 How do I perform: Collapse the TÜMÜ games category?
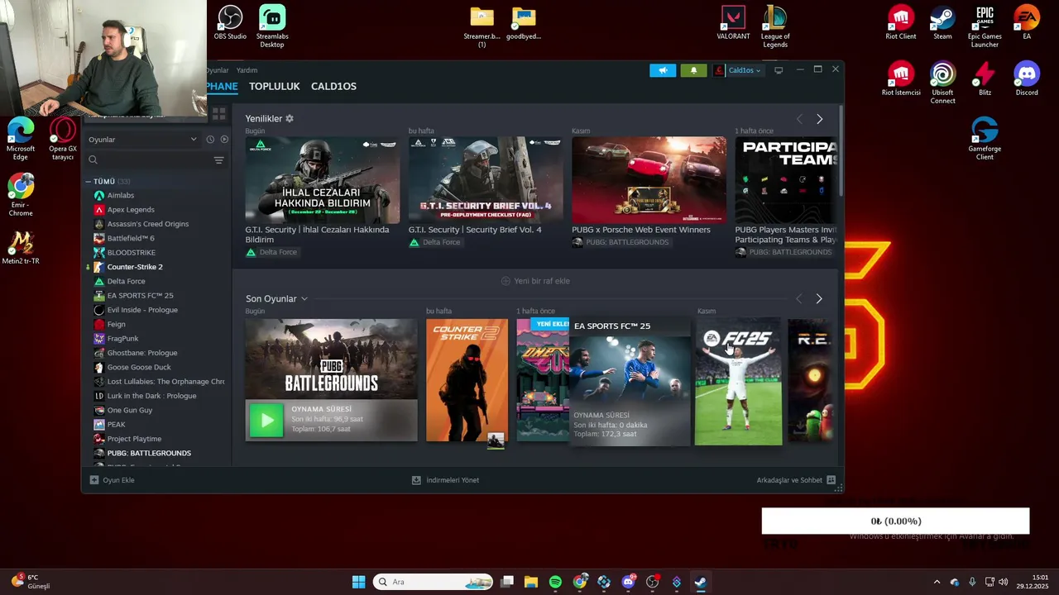click(x=89, y=181)
